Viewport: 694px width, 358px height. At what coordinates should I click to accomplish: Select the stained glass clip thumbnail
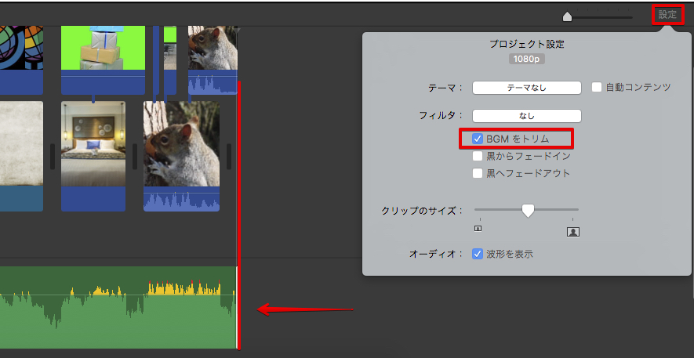(x=21, y=48)
